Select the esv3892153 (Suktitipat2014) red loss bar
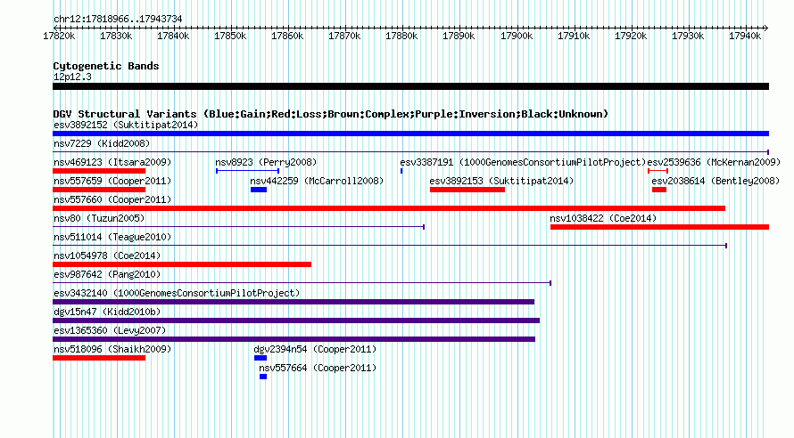The width and height of the screenshot is (794, 438). 467,190
